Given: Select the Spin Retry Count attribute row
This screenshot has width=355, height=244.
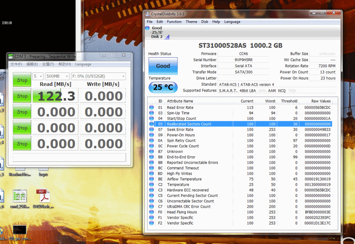Looking at the screenshot, I should (181, 141).
